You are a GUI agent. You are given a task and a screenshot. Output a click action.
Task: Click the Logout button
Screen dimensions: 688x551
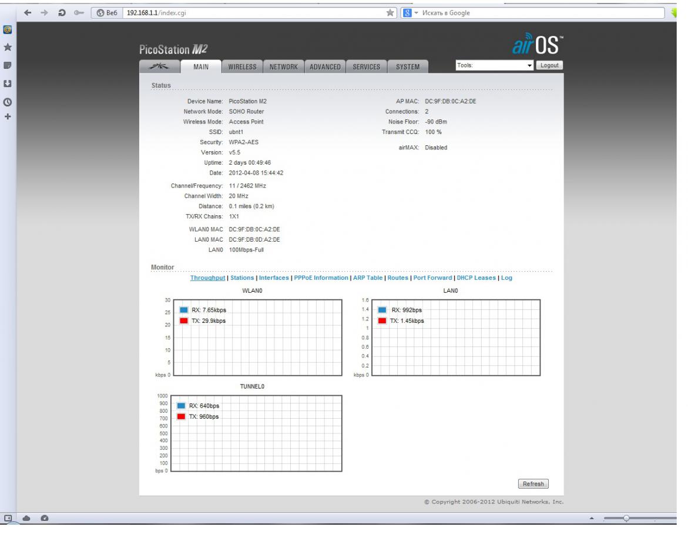point(549,65)
